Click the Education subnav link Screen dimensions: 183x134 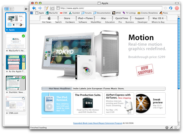[110, 22]
